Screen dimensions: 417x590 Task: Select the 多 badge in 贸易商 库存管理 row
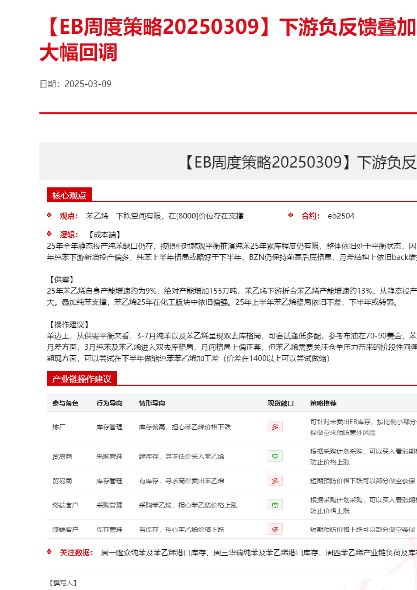pyautogui.click(x=275, y=480)
